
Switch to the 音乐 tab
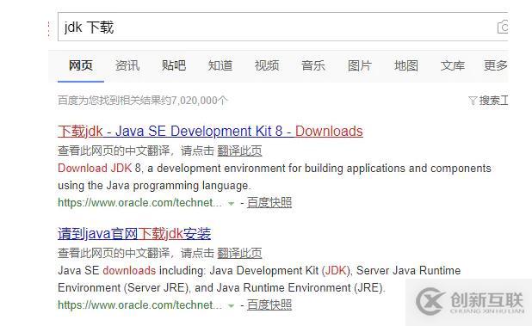(313, 65)
